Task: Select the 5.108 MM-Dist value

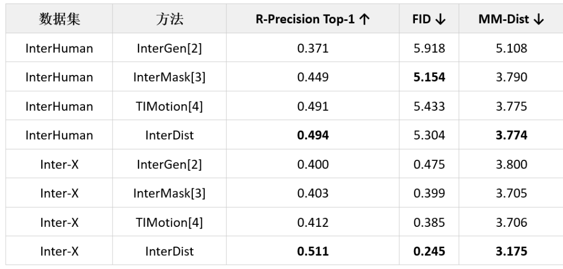Action: pos(511,48)
